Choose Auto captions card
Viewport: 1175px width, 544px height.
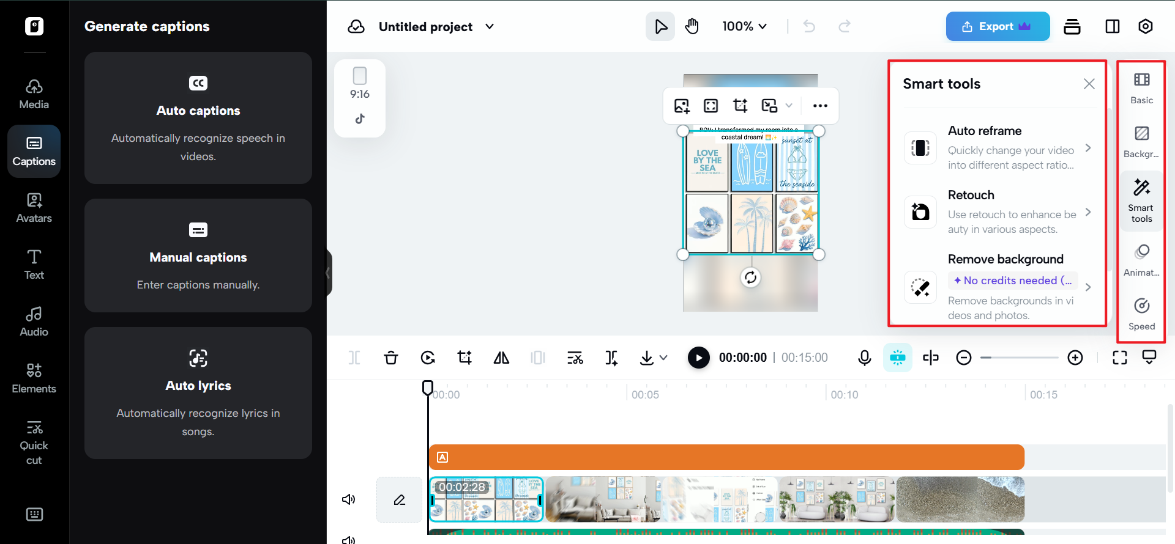(198, 118)
